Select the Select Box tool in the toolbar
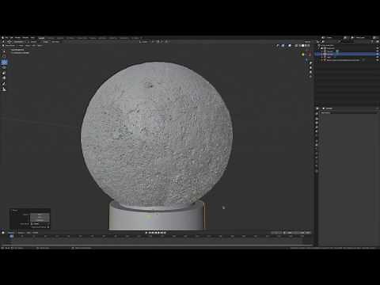Screen dimensions: 380x285 (4, 51)
